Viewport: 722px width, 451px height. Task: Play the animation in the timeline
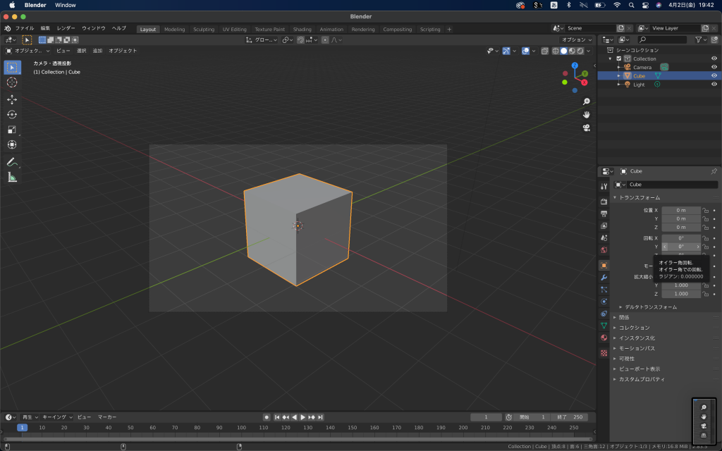pos(303,417)
